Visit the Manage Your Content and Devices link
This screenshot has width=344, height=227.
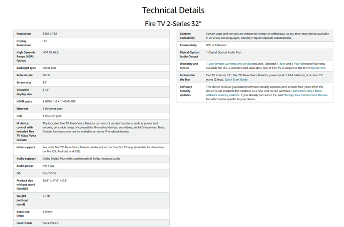point(305,95)
